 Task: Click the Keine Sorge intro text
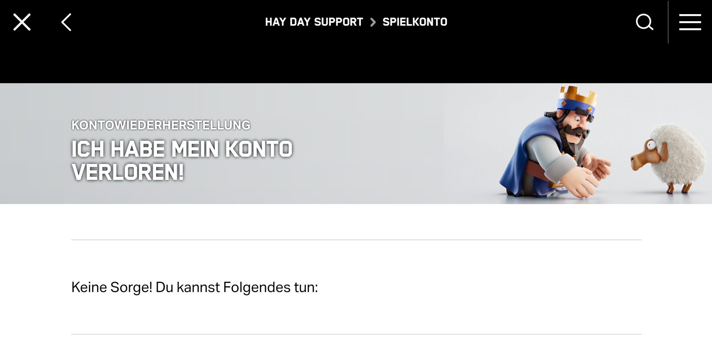click(194, 287)
